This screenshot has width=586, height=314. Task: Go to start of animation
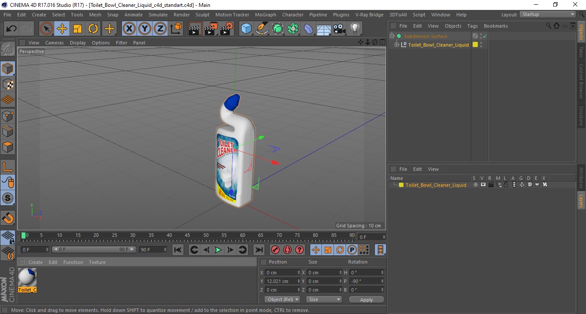[178, 250]
